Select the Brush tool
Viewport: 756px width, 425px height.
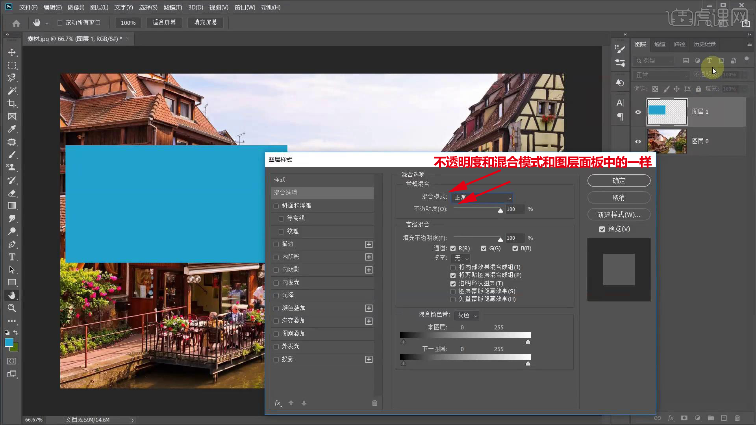[12, 155]
